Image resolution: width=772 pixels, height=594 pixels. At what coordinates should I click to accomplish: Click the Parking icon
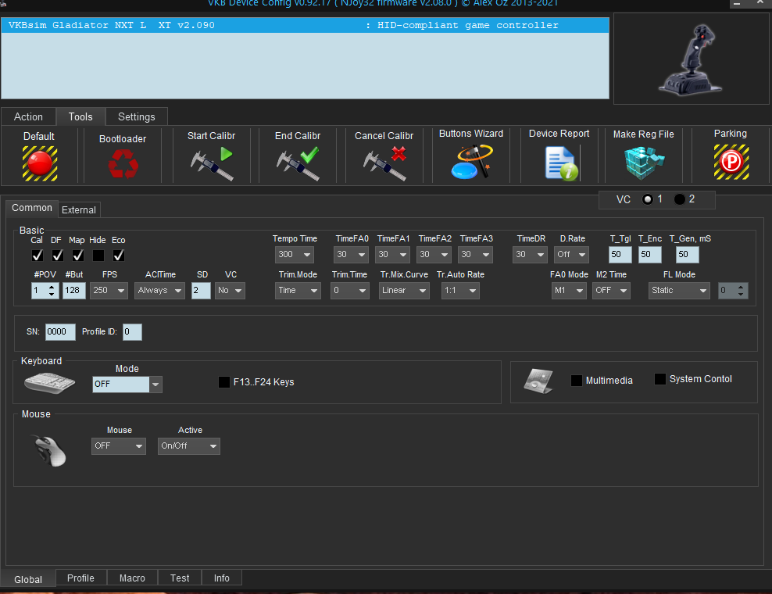click(731, 162)
